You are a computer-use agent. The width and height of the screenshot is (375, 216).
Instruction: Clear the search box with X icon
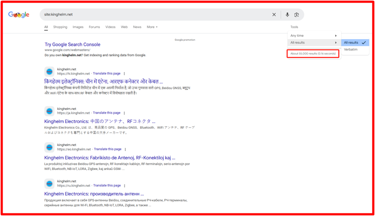click(x=274, y=15)
